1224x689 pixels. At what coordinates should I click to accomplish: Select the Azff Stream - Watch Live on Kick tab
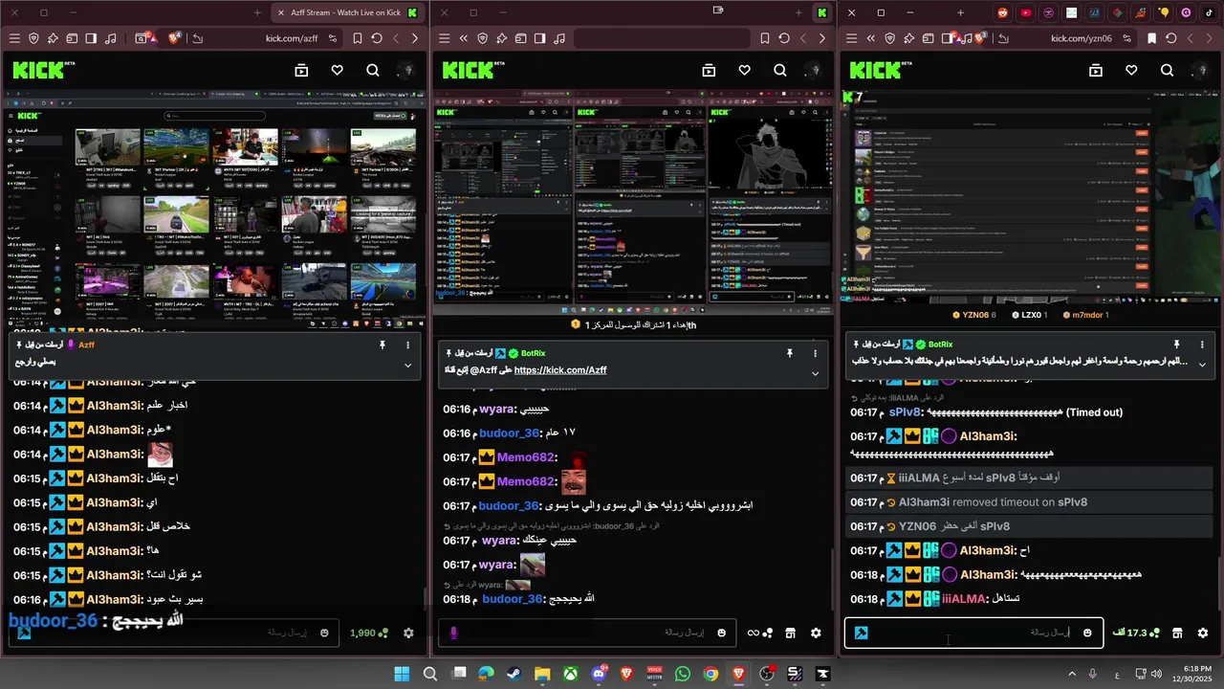(347, 12)
